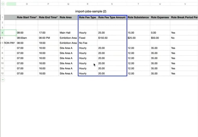
Task: Select the Role Subsistence header cell
Action: [138, 17]
